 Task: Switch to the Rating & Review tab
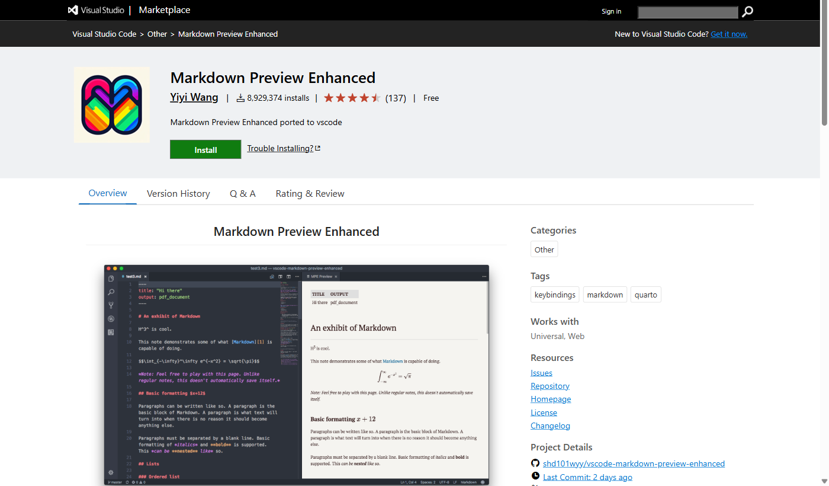(310, 193)
